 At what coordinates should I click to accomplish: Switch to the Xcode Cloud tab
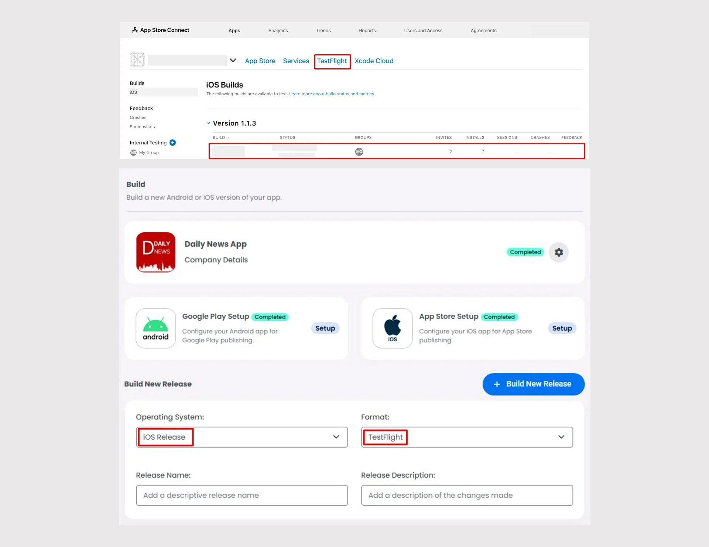(374, 61)
